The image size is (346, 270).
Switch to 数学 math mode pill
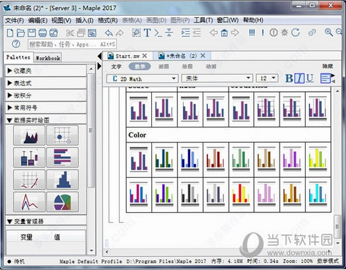[x=140, y=66]
